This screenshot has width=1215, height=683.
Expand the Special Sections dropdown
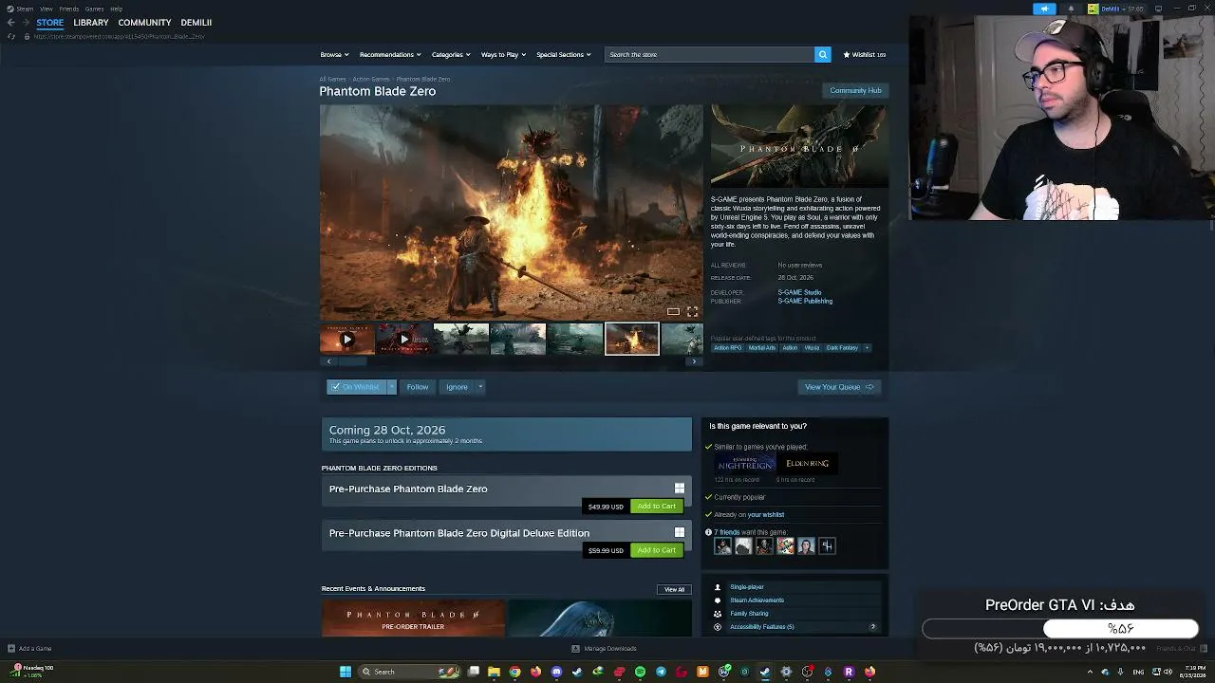(x=564, y=55)
